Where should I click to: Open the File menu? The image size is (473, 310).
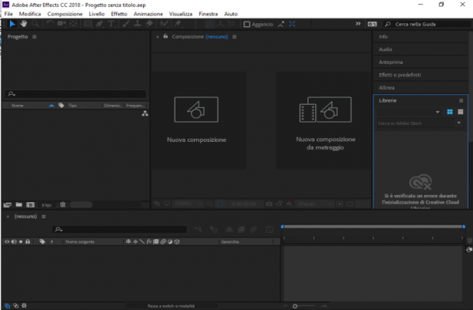tap(9, 14)
